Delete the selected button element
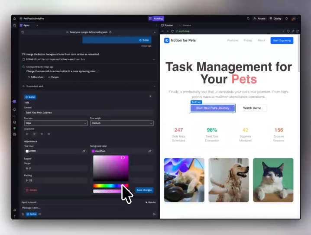 tap(32, 190)
